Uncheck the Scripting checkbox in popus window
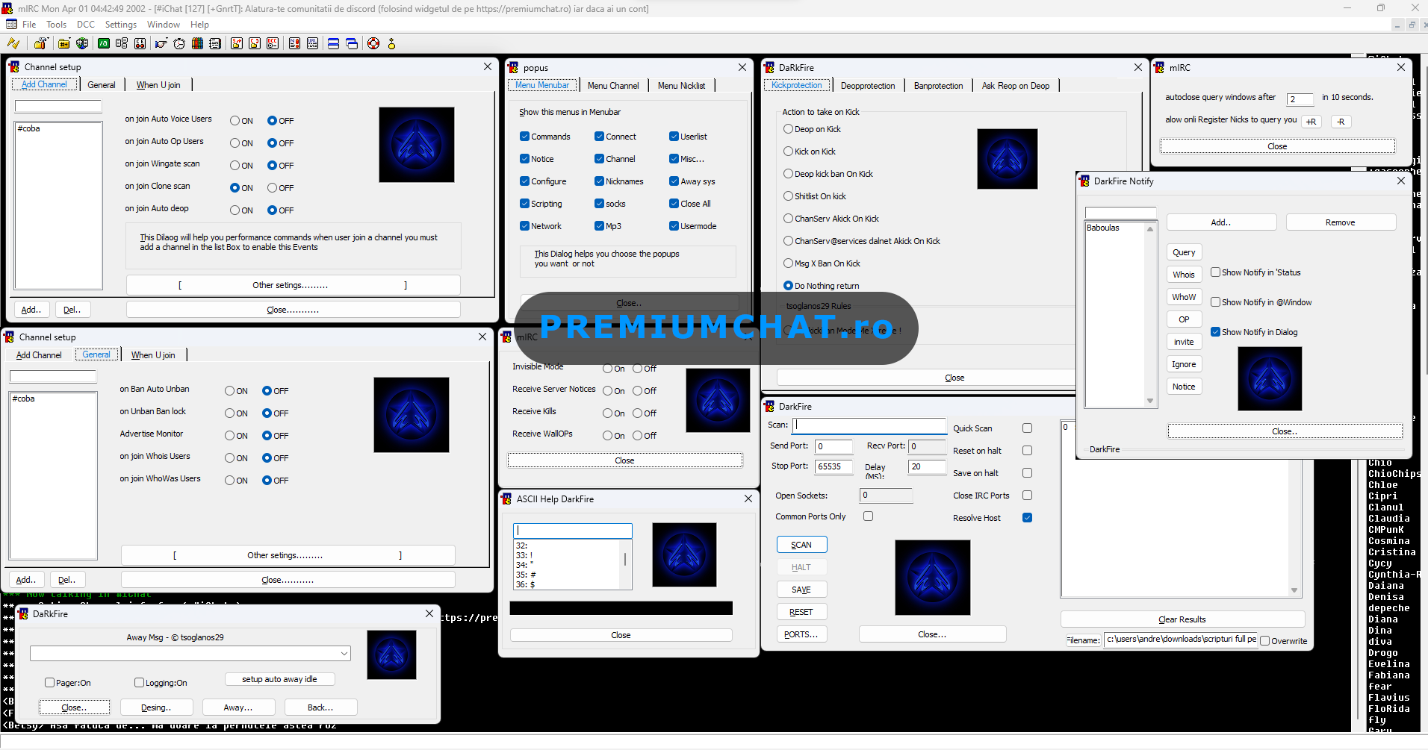The image size is (1428, 750). [525, 204]
